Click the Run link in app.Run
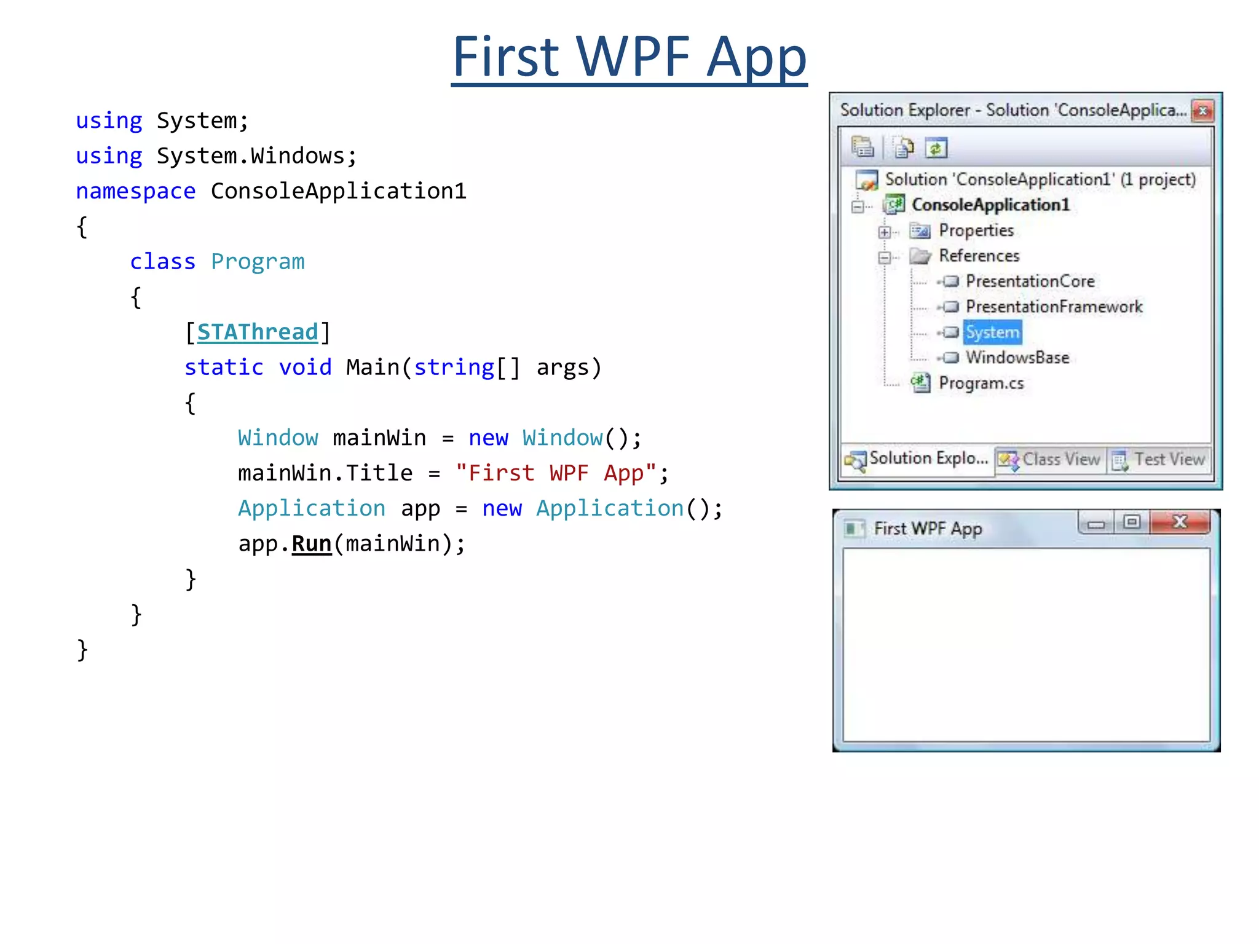 point(311,544)
